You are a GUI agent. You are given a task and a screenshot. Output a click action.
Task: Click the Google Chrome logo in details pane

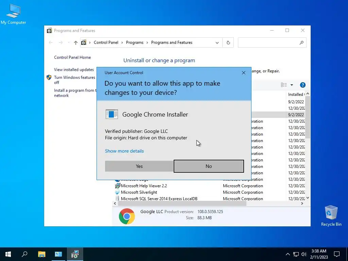pyautogui.click(x=127, y=216)
